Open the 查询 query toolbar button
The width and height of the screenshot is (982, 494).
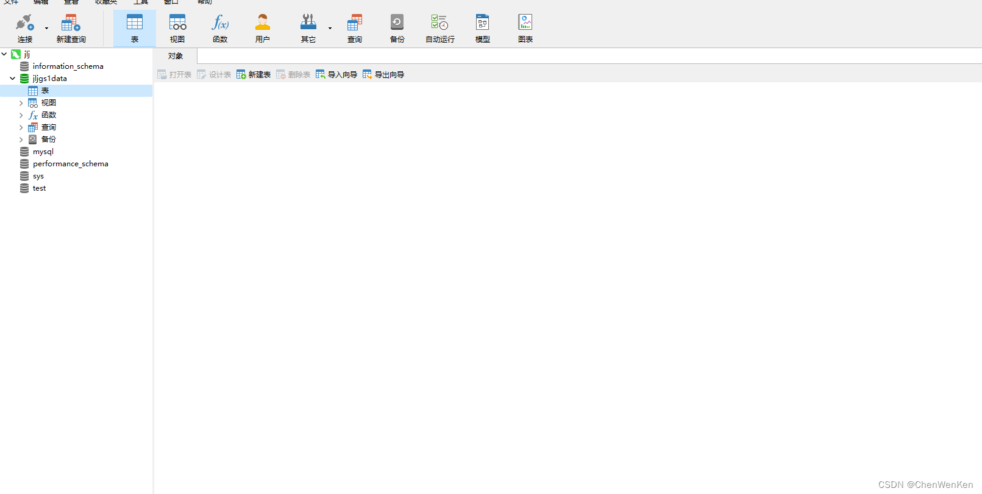(355, 29)
